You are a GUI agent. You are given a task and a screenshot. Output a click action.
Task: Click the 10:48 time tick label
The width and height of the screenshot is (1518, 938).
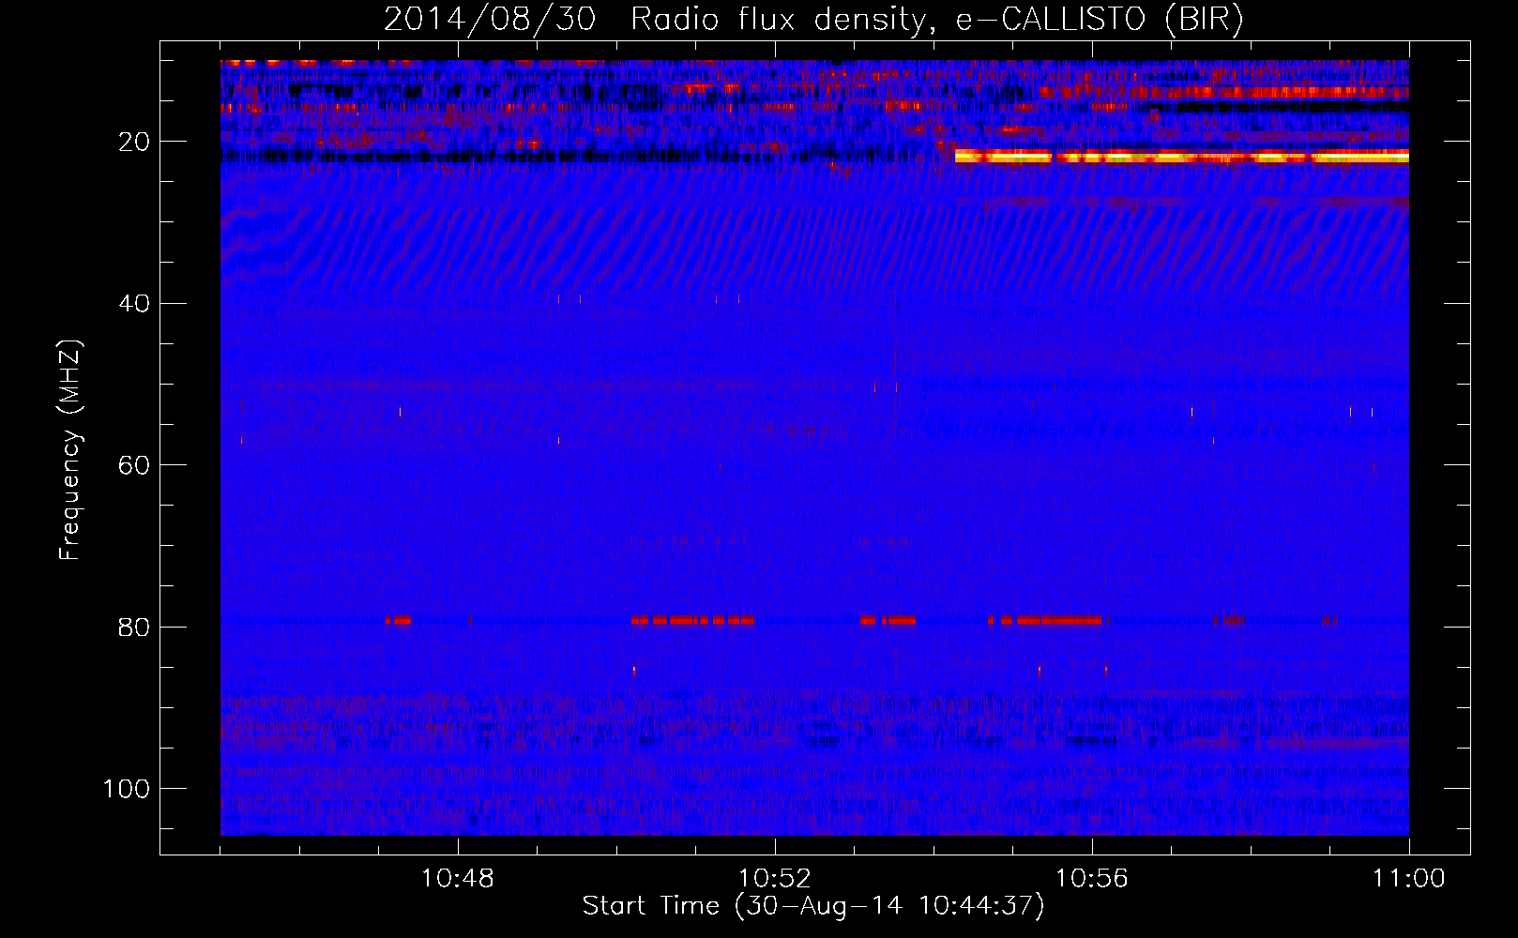(x=458, y=879)
